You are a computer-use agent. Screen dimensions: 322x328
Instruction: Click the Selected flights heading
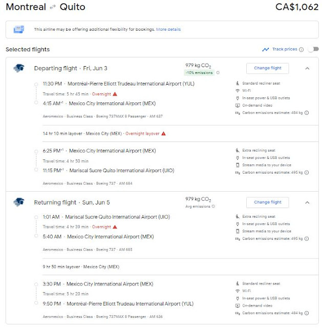tap(28, 49)
